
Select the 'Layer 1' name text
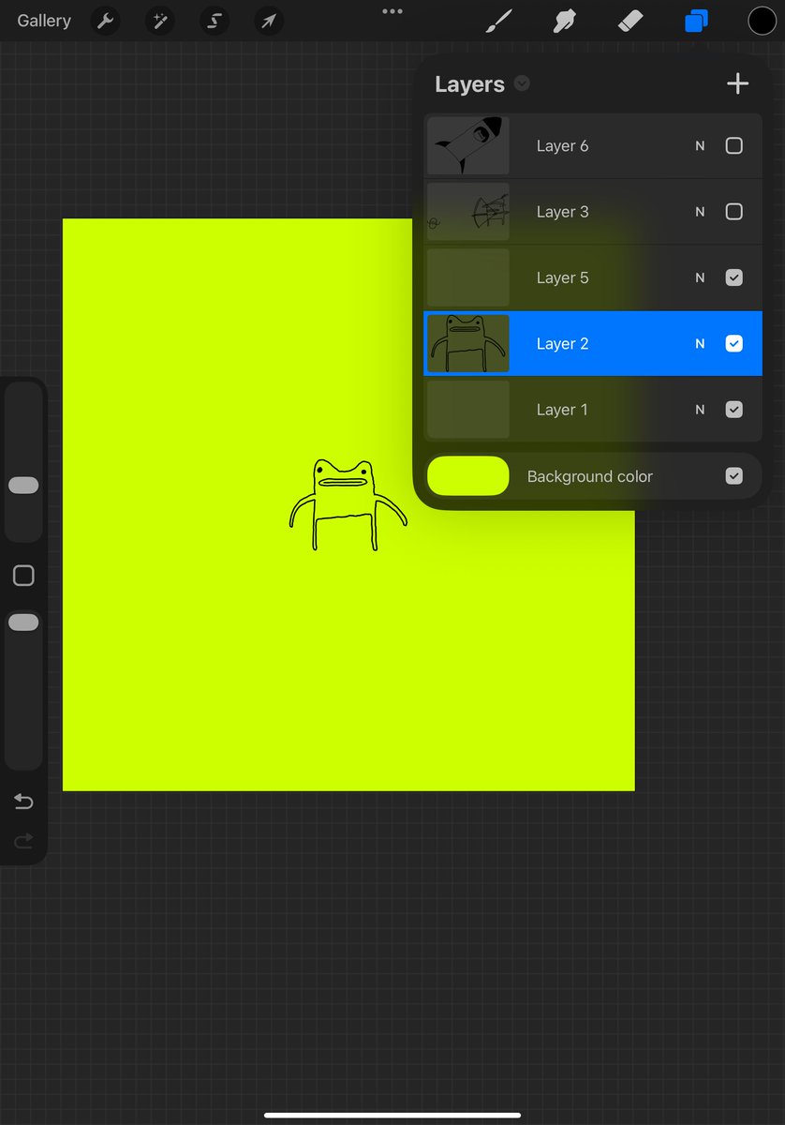[x=562, y=410]
